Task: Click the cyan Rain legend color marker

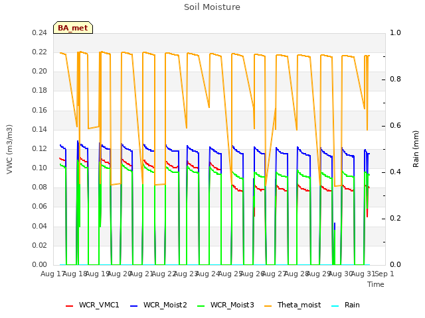Action: (x=335, y=306)
